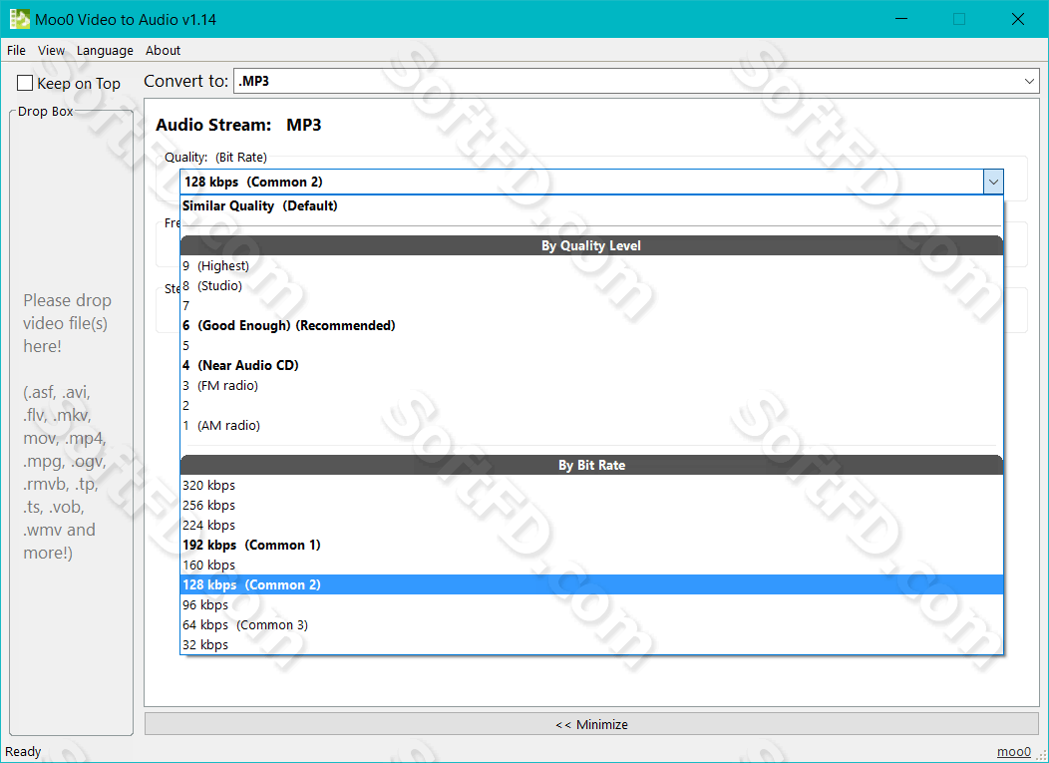
Task: Click the Moo0 app icon in title bar
Action: [x=19, y=19]
